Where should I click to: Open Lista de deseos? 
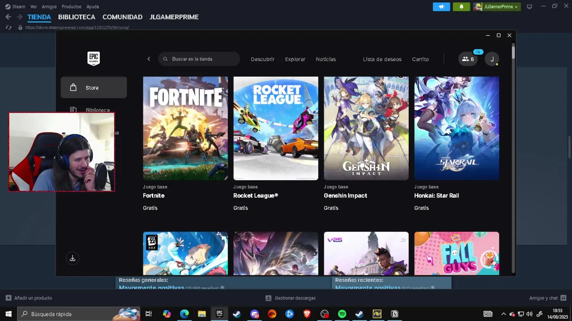382,59
